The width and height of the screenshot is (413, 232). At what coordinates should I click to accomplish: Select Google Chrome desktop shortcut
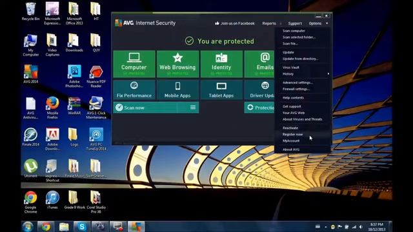click(30, 202)
